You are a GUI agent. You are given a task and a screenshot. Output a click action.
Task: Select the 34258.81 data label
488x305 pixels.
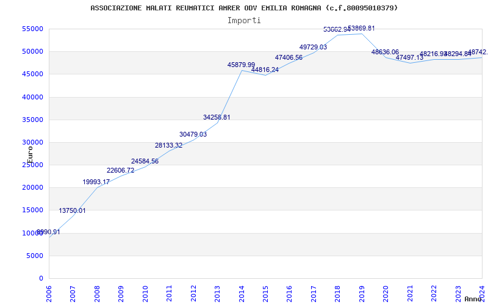click(x=217, y=117)
